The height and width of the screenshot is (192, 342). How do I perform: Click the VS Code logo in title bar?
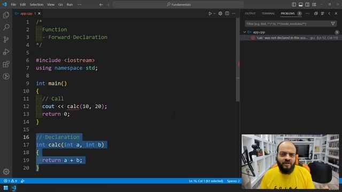(x=4, y=4)
